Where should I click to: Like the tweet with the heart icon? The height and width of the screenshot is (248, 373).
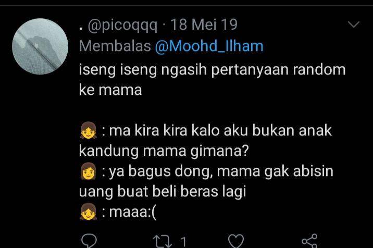(236, 241)
